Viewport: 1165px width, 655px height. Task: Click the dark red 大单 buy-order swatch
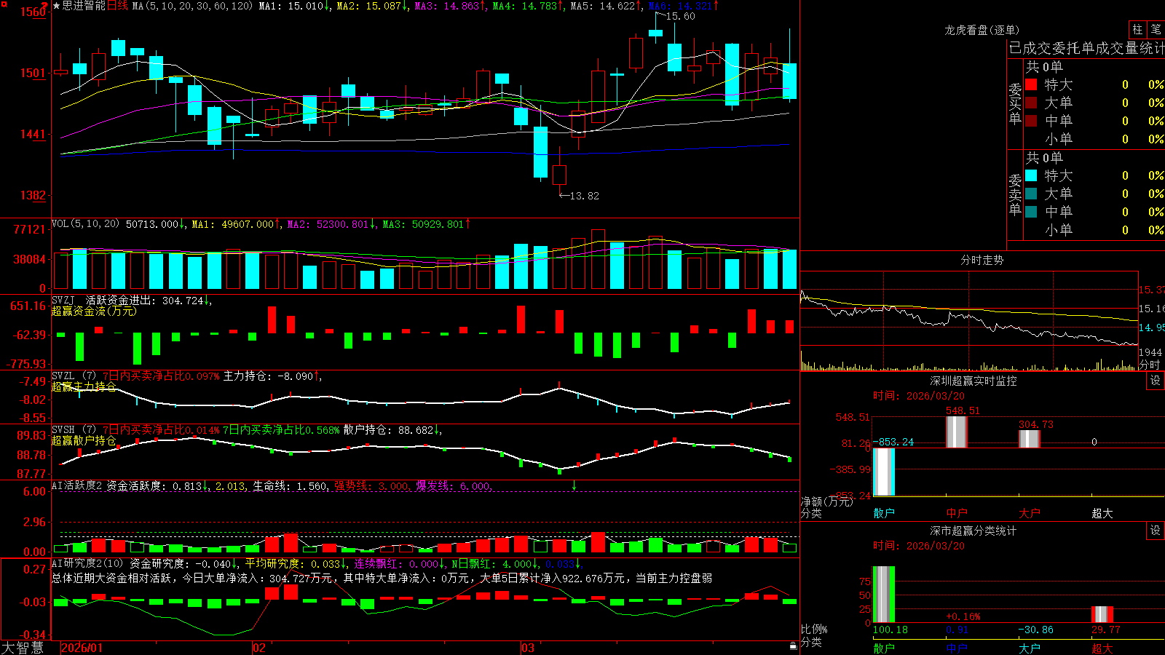(x=1031, y=103)
